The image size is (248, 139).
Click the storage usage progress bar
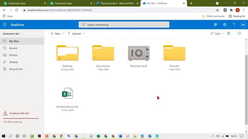pyautogui.click(x=22, y=118)
